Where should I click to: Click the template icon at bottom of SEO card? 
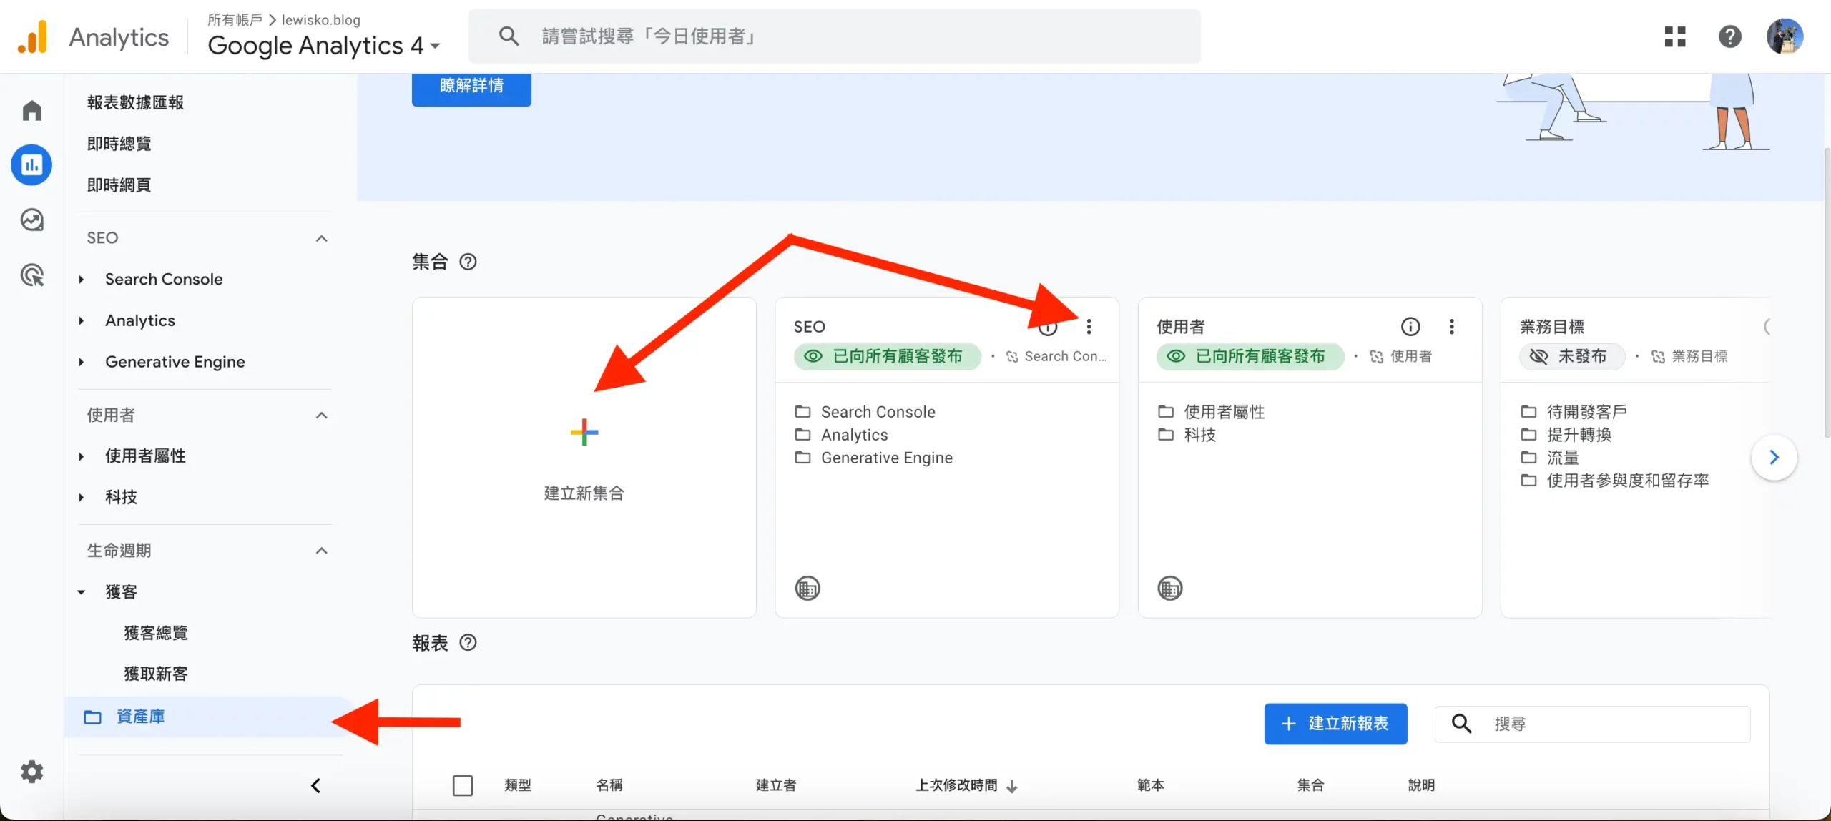(807, 589)
